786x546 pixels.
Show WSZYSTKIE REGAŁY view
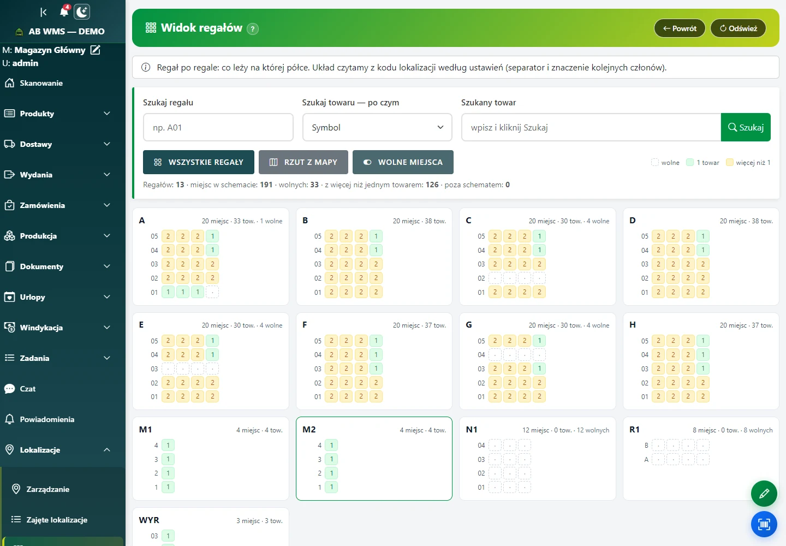click(x=199, y=162)
